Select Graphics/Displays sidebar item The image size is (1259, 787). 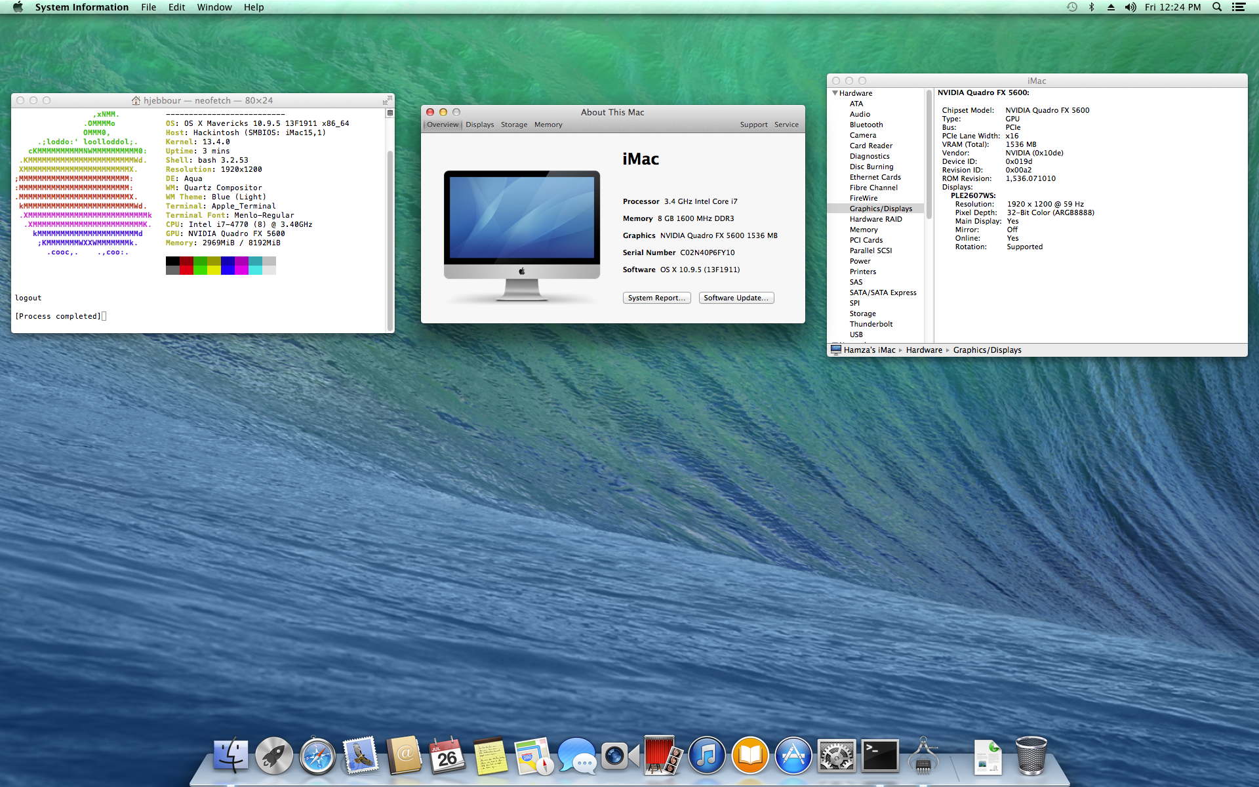pos(881,209)
